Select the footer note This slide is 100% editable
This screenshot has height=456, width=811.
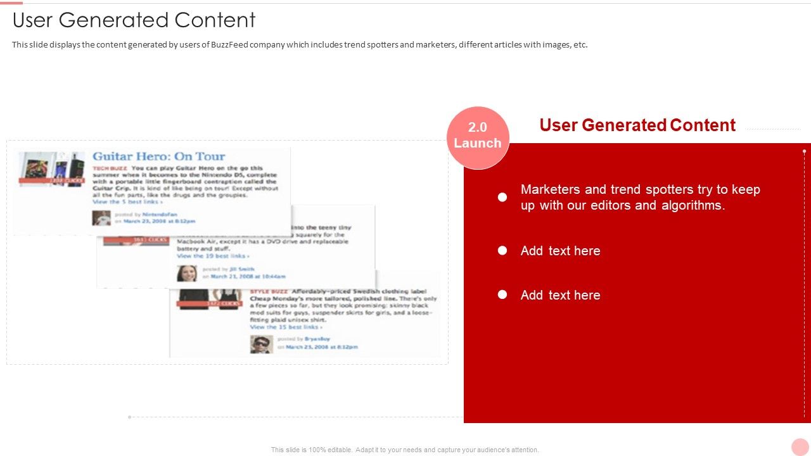coord(405,450)
